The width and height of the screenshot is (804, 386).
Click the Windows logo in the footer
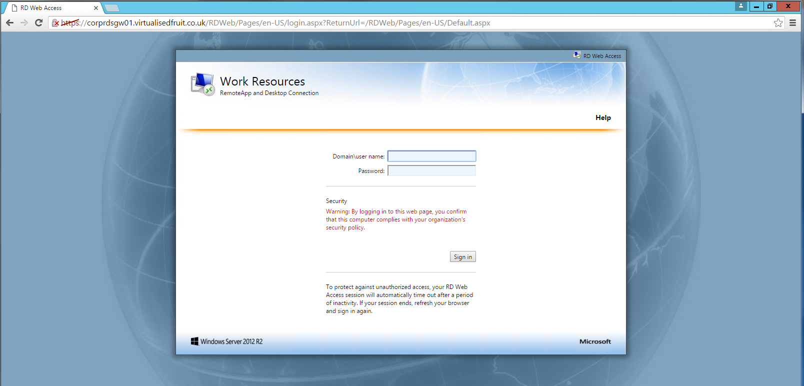coord(194,341)
